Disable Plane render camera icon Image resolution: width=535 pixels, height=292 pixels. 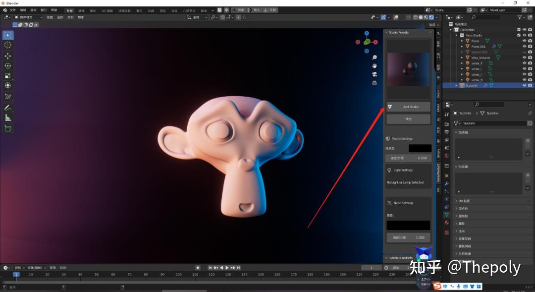(530, 41)
